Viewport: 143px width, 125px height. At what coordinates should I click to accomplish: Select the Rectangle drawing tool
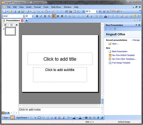(39, 118)
